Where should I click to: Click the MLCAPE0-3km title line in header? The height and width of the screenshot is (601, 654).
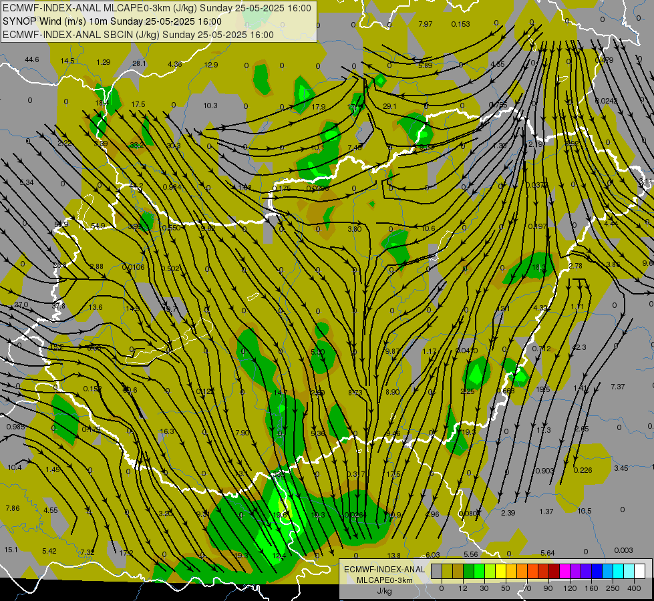(x=157, y=8)
